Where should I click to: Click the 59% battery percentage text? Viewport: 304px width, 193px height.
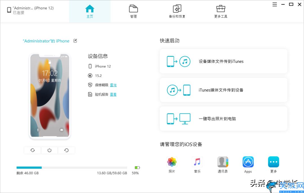coord(135,173)
